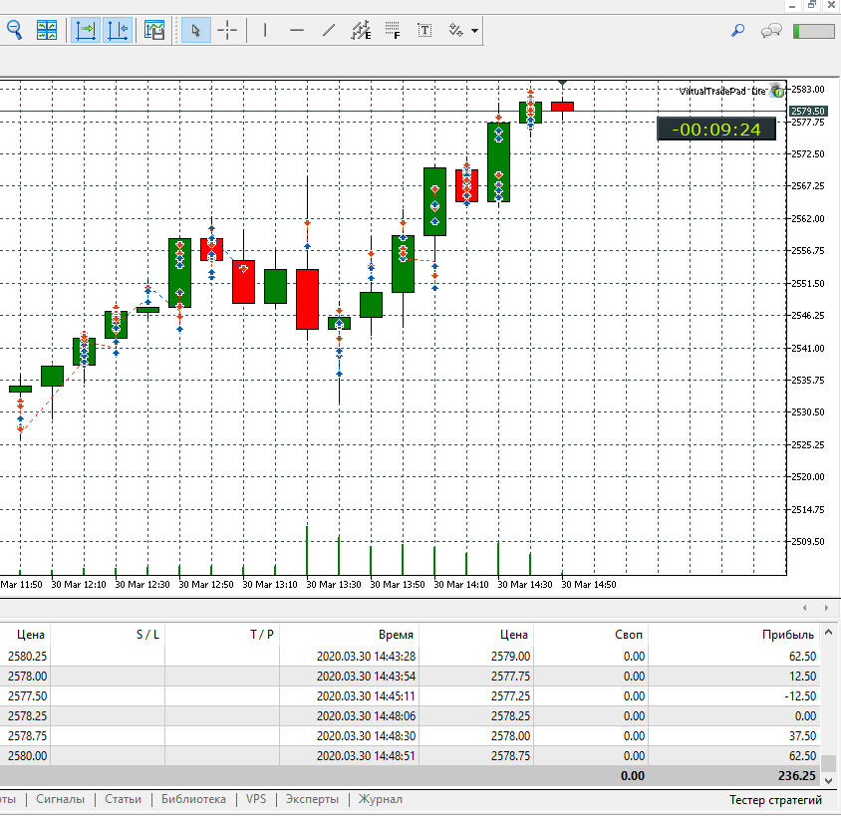
Task: Tile chart windows with grid icon
Action: (x=47, y=30)
